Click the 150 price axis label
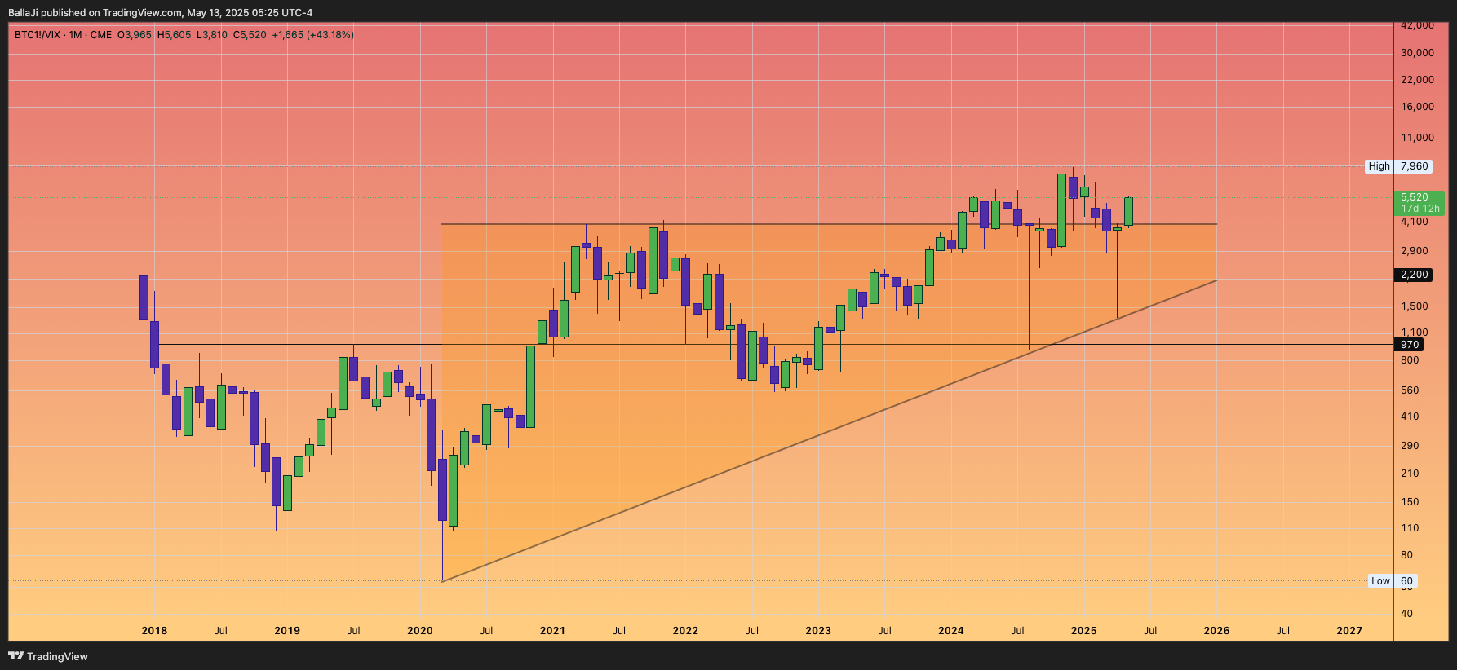 click(1410, 502)
